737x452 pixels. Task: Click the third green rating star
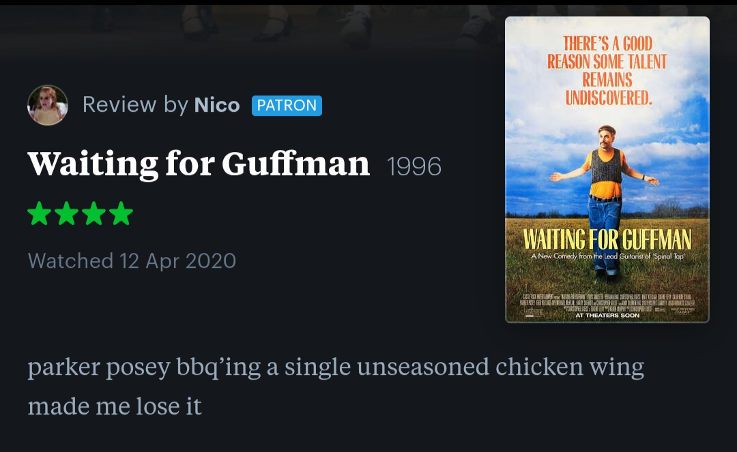94,213
